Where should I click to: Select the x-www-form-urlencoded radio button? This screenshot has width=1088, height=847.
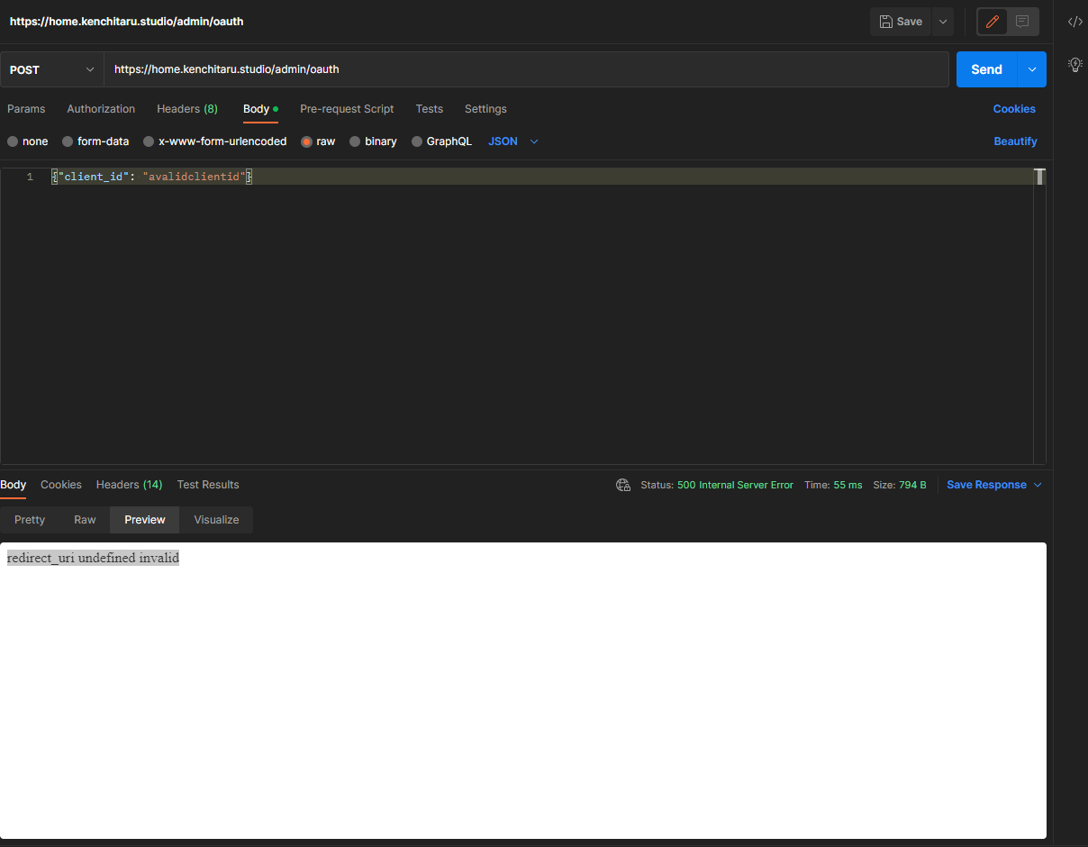(149, 141)
